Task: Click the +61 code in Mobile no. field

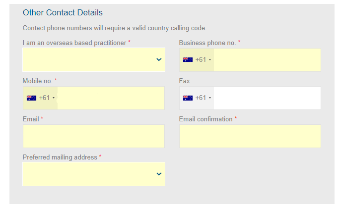Action: coord(44,98)
